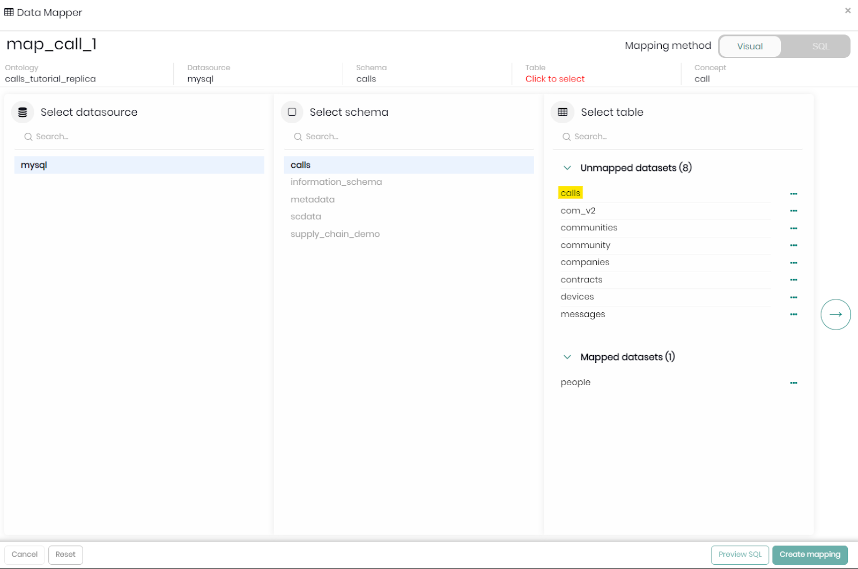Switch mapping method to SQL

pyautogui.click(x=820, y=47)
